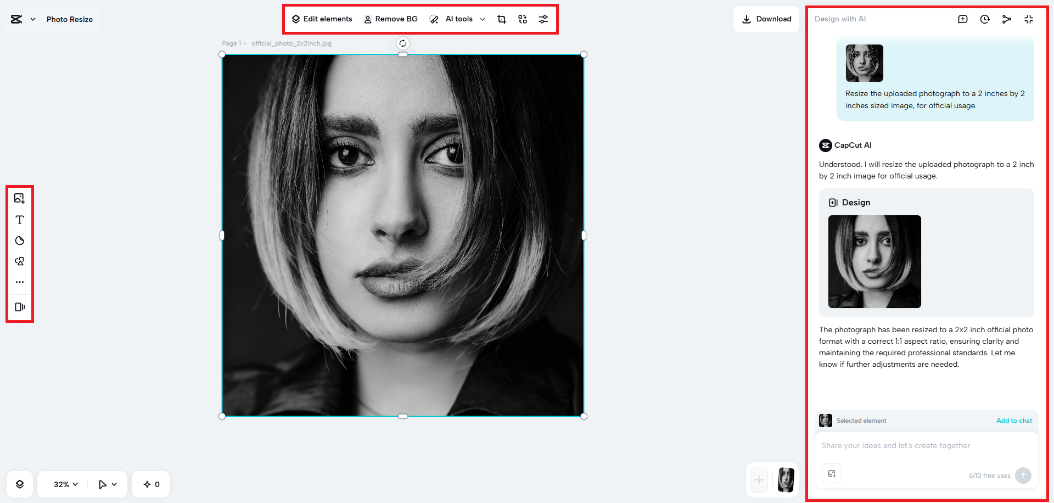1054x503 pixels.
Task: Click the Design card icon
Action: (833, 203)
